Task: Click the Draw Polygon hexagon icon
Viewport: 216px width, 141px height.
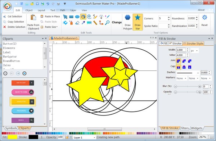Action: pyautogui.click(x=127, y=18)
